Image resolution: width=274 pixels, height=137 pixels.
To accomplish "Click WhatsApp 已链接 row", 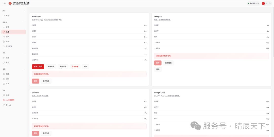I will tap(89, 31).
